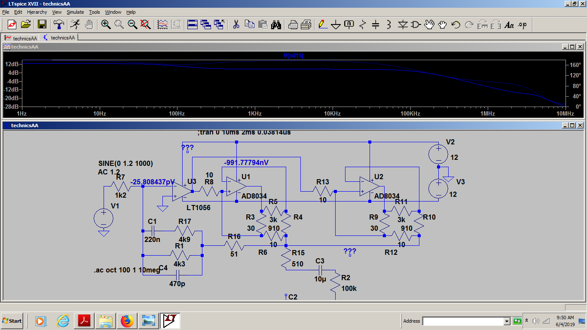The image size is (587, 330).
Task: Launch Internet Explorer from taskbar
Action: (x=63, y=321)
